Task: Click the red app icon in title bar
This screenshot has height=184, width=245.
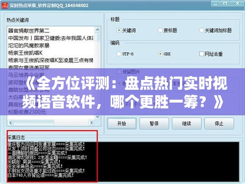Action: pyautogui.click(x=4, y=5)
